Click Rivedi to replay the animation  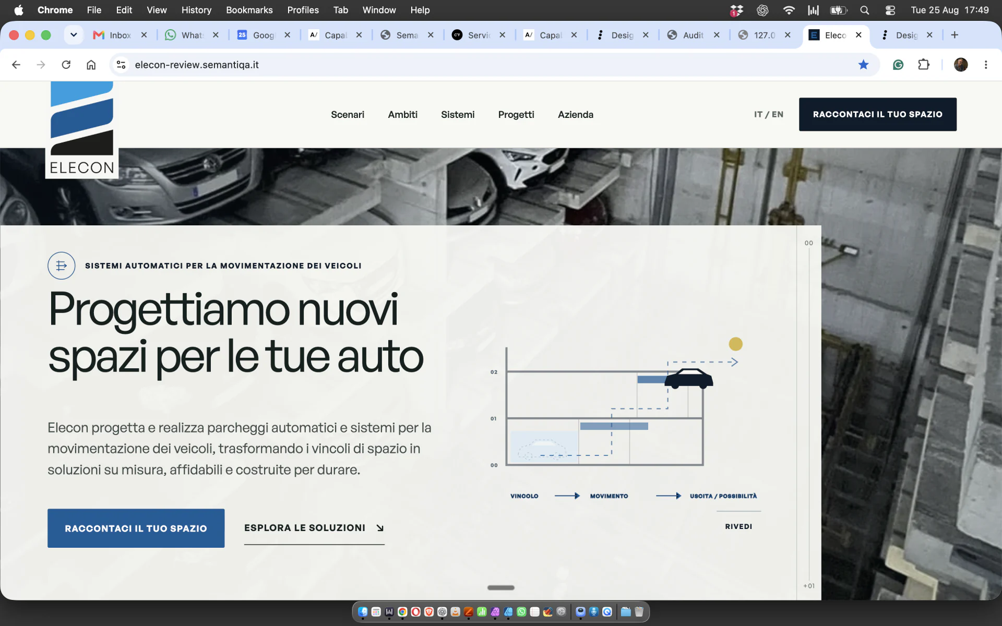point(738,526)
